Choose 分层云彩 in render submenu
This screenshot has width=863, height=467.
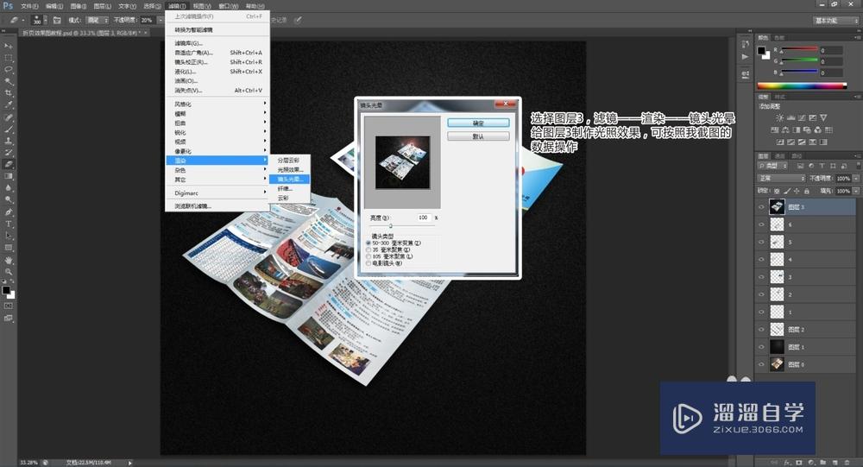[x=289, y=161]
